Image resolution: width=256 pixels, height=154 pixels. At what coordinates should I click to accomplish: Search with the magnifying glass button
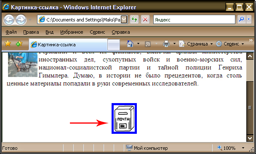click(241, 19)
